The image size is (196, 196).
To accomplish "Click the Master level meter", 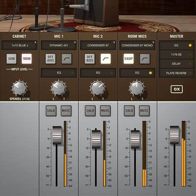I will (184, 154).
